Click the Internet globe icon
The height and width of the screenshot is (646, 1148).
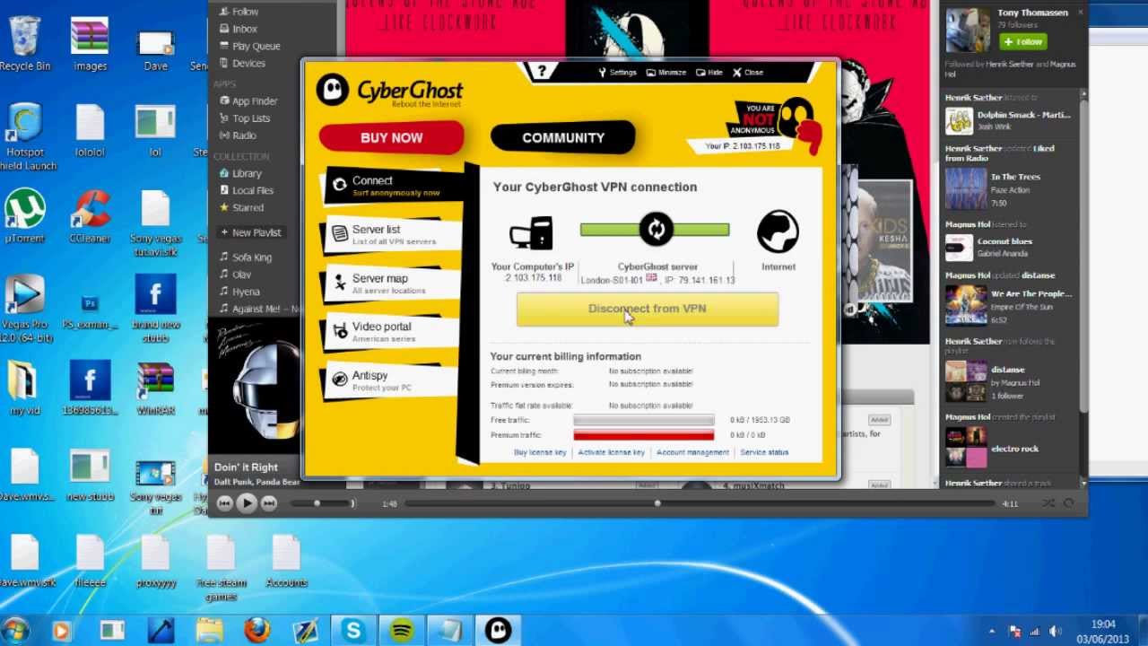778,231
